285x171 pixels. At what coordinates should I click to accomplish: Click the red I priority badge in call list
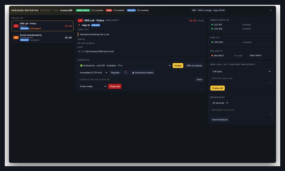tap(16, 26)
